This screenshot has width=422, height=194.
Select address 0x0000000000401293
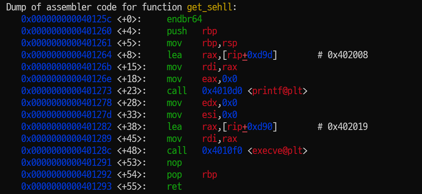(x=66, y=186)
